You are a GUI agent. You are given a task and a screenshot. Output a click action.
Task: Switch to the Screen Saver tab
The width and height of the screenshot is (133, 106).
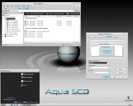point(102,37)
